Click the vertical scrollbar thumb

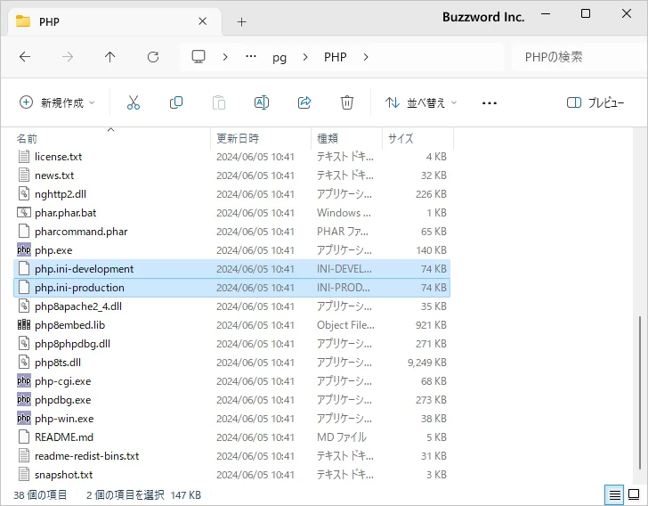(x=640, y=392)
